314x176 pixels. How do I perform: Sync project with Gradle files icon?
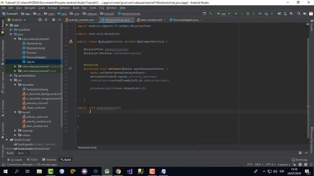tap(279, 14)
